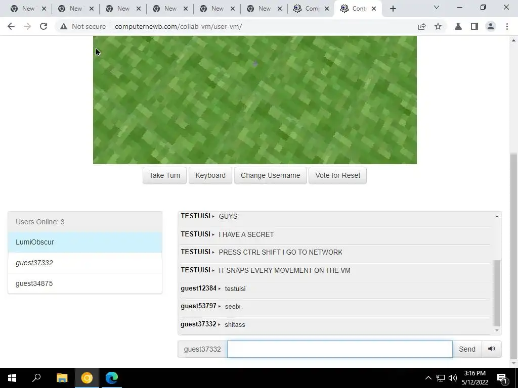Select user LumiObscur in the list
This screenshot has height=388, width=518.
click(x=85, y=242)
